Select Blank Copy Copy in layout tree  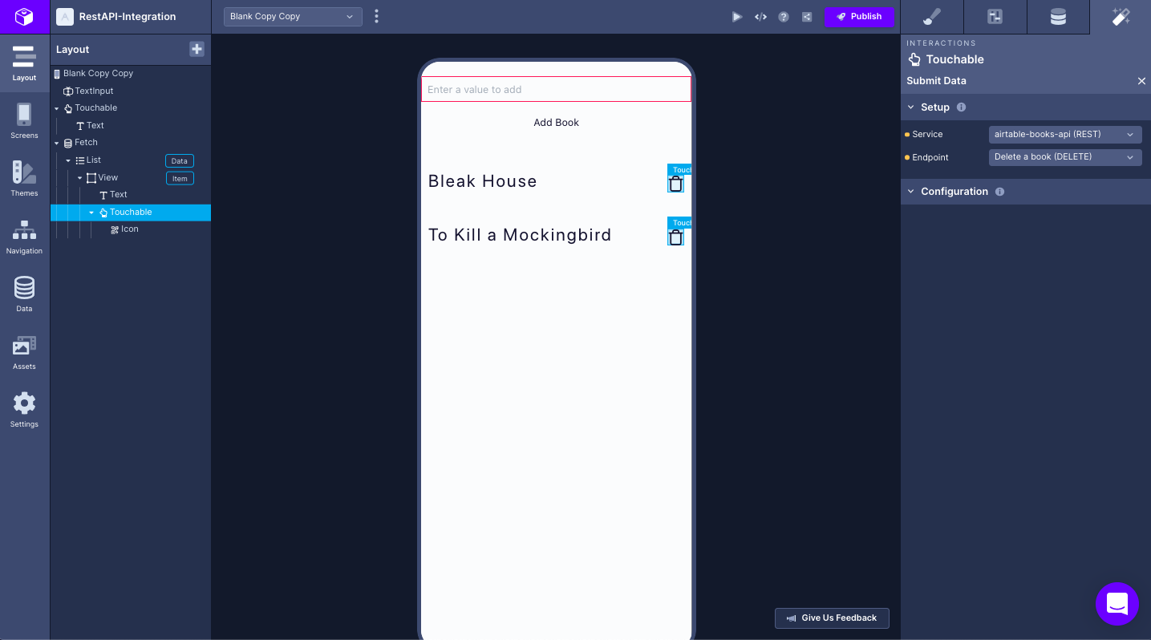pyautogui.click(x=98, y=74)
